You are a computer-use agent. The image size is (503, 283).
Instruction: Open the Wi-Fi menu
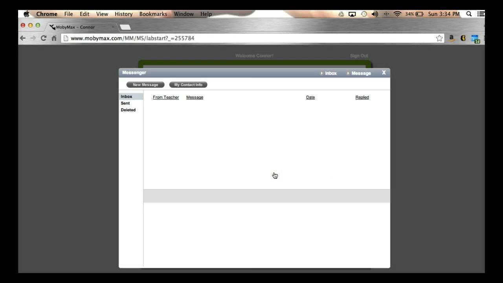(x=397, y=14)
